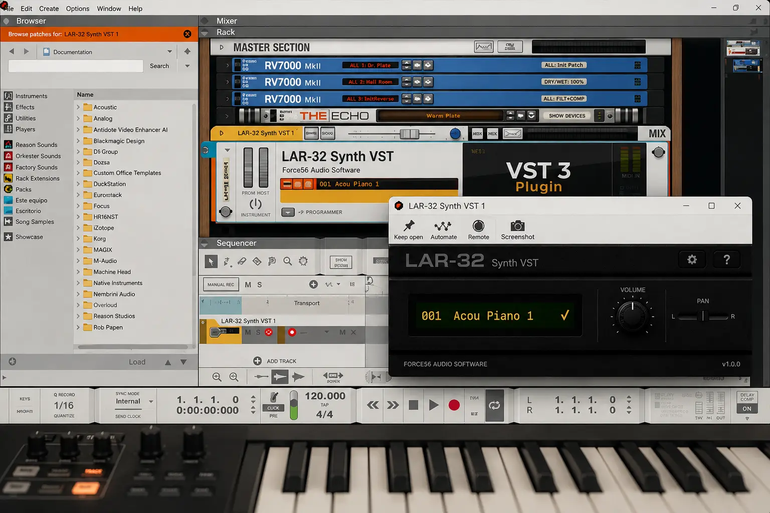Open the Documentation location dropdown

click(x=169, y=52)
